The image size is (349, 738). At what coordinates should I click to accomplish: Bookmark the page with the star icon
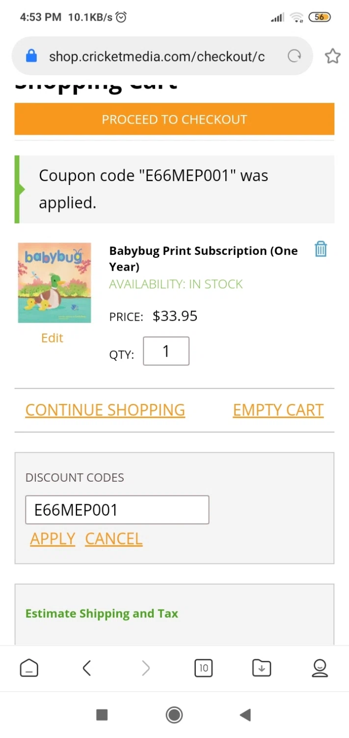pyautogui.click(x=332, y=56)
